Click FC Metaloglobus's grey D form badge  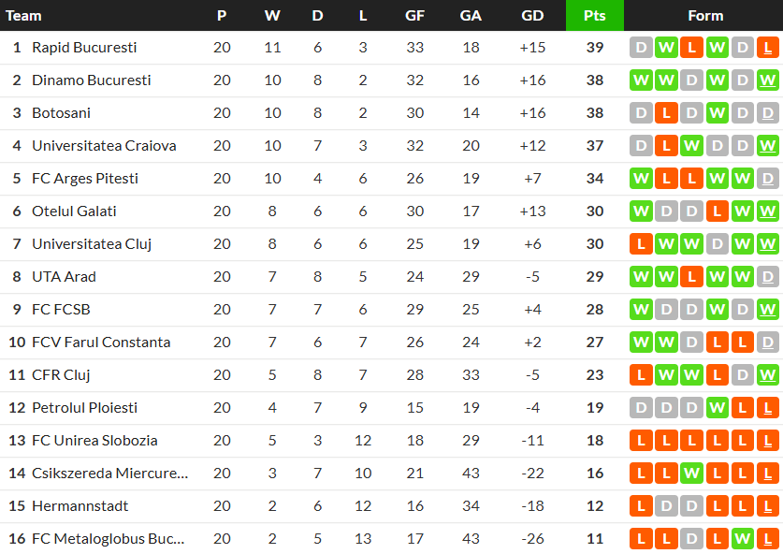pos(691,539)
